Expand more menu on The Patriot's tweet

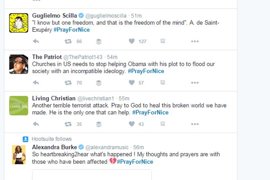195,82
